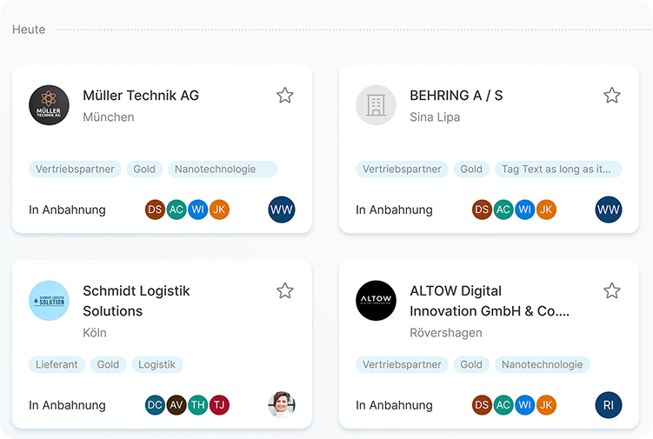The width and height of the screenshot is (653, 439).
Task: Select AC avatar on Müller Technik AG card
Action: click(x=177, y=210)
